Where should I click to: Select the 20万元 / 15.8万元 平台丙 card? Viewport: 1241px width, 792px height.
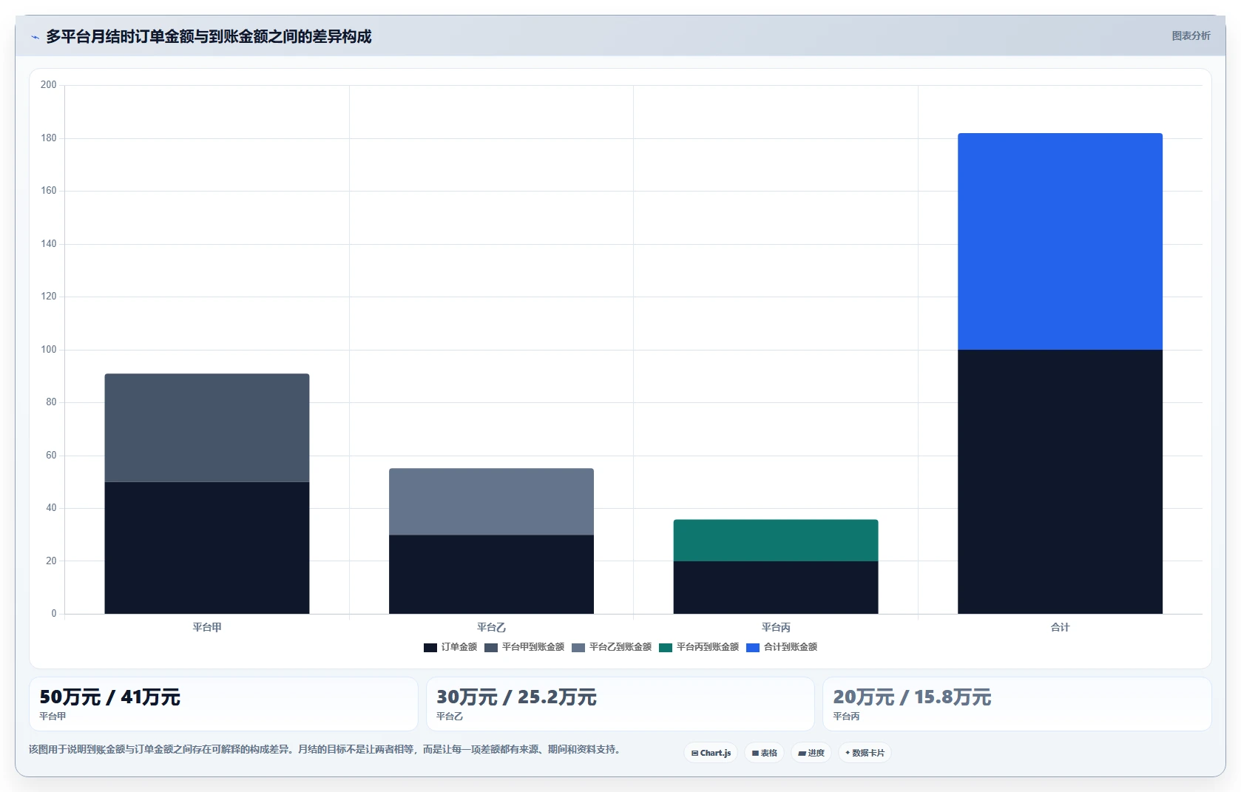[1017, 704]
